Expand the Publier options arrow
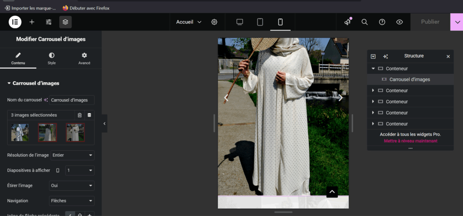This screenshot has height=216, width=463. coord(456,22)
